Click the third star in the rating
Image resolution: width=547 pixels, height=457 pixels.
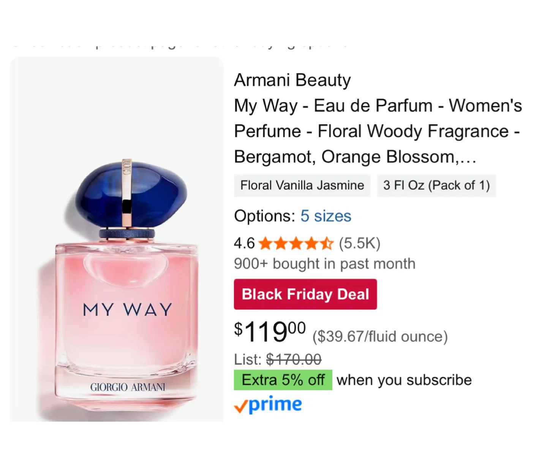point(296,243)
